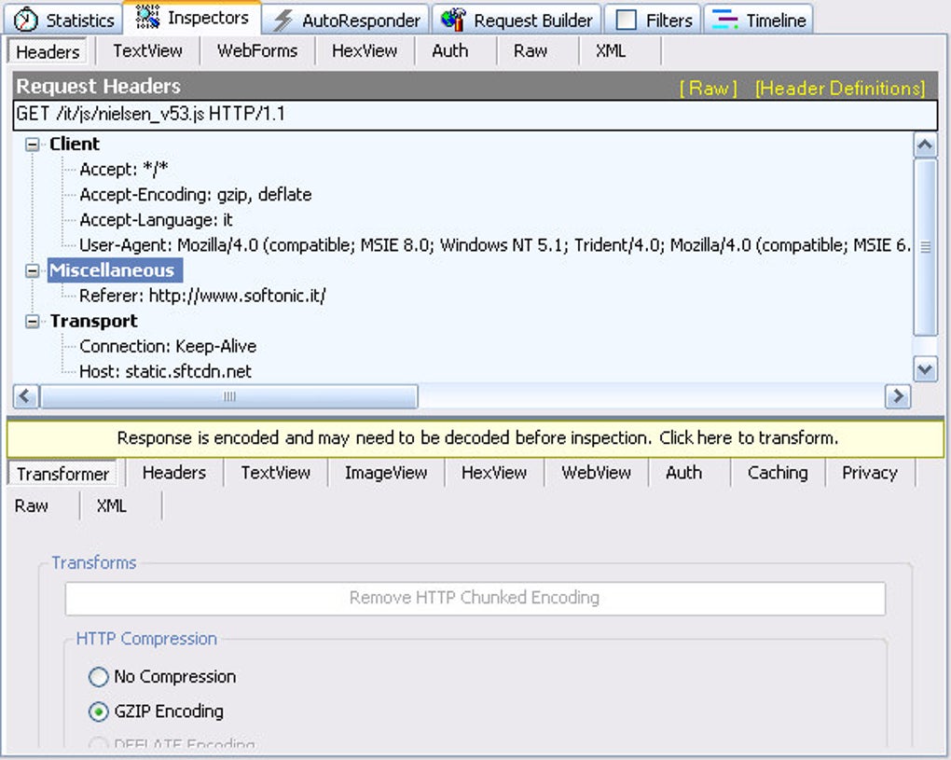This screenshot has width=951, height=760.
Task: Click the horizontal scrollbar left arrow
Action: [x=25, y=396]
